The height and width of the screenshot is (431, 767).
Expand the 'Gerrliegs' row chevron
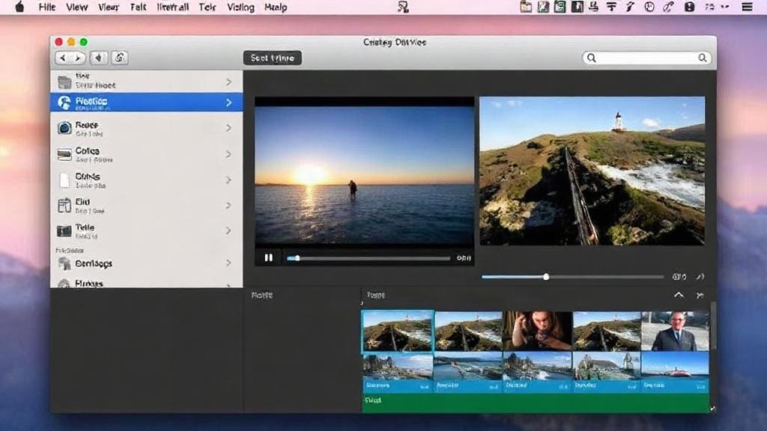pyautogui.click(x=229, y=263)
